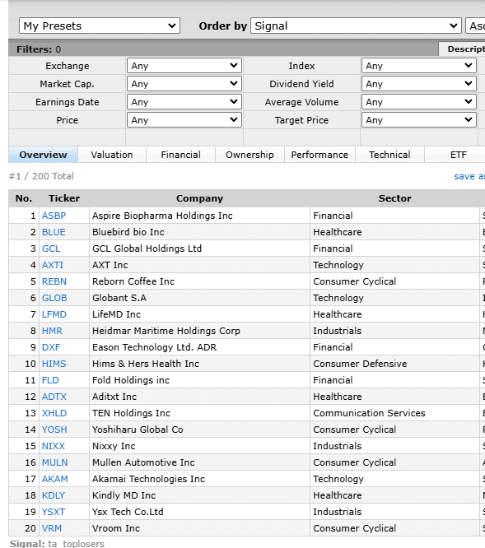The height and width of the screenshot is (548, 485).
Task: Select the Akamai Technologies Inc cell
Action: tap(199, 478)
